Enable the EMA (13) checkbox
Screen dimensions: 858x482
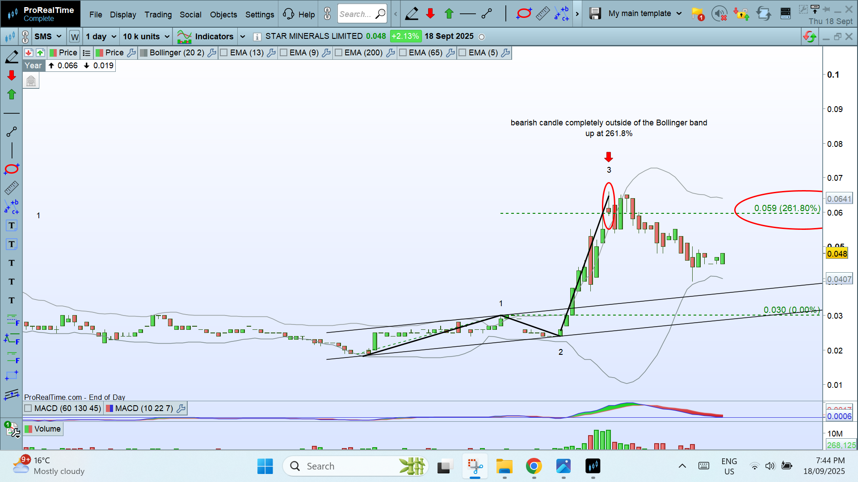(x=224, y=53)
